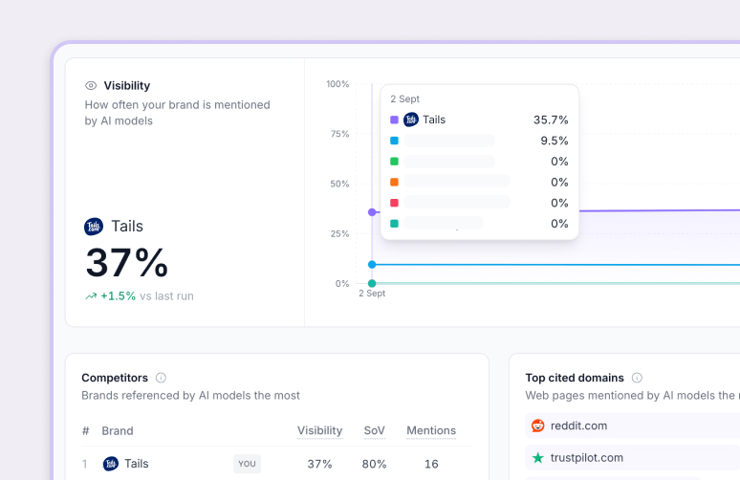Sort by the SoV column header
Image resolution: width=740 pixels, height=480 pixels.
[x=374, y=430]
